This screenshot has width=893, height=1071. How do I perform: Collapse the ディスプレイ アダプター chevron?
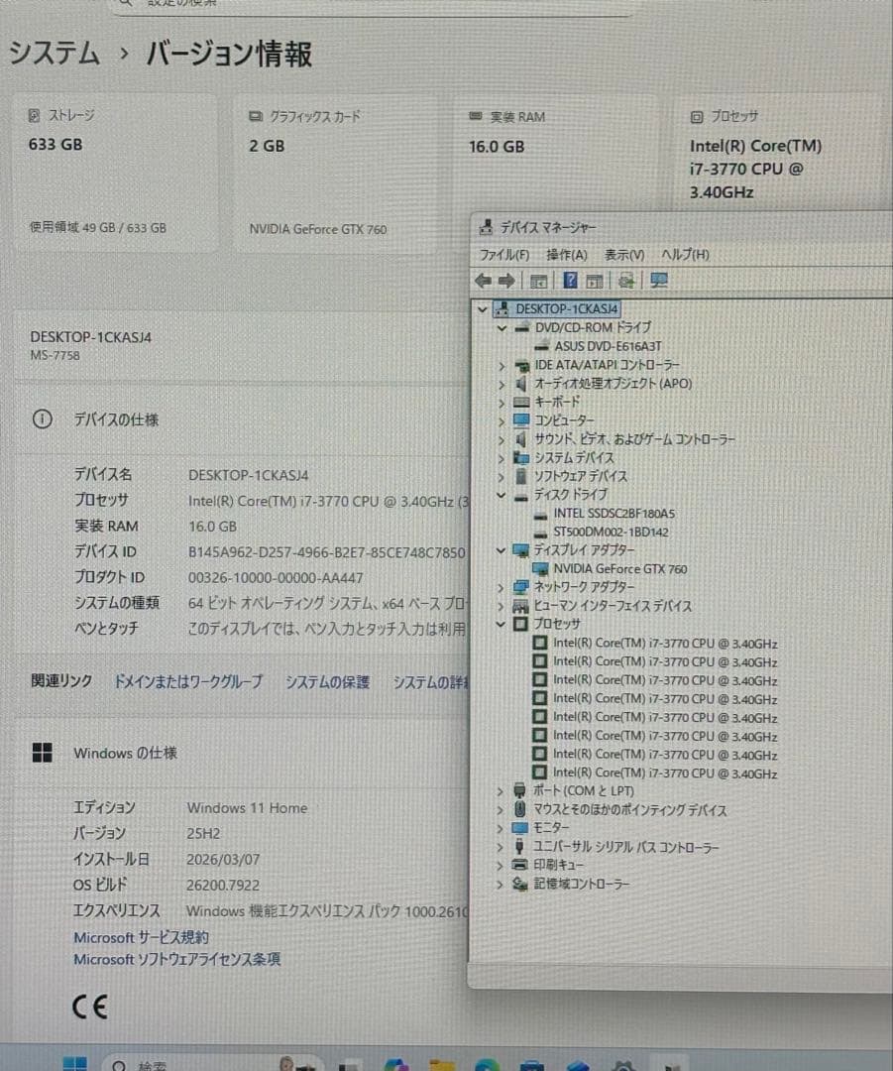502,549
